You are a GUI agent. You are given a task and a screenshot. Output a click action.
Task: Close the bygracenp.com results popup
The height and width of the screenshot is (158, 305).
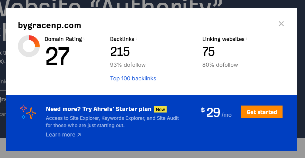click(x=281, y=24)
